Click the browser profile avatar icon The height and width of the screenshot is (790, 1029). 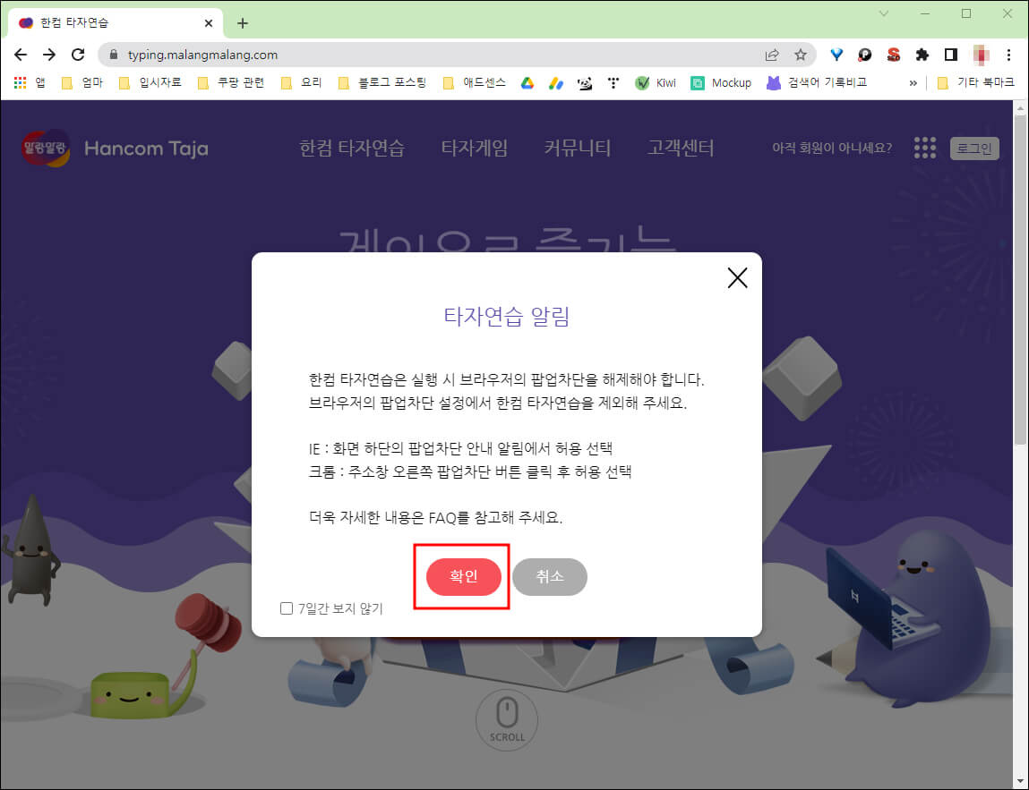tap(982, 55)
